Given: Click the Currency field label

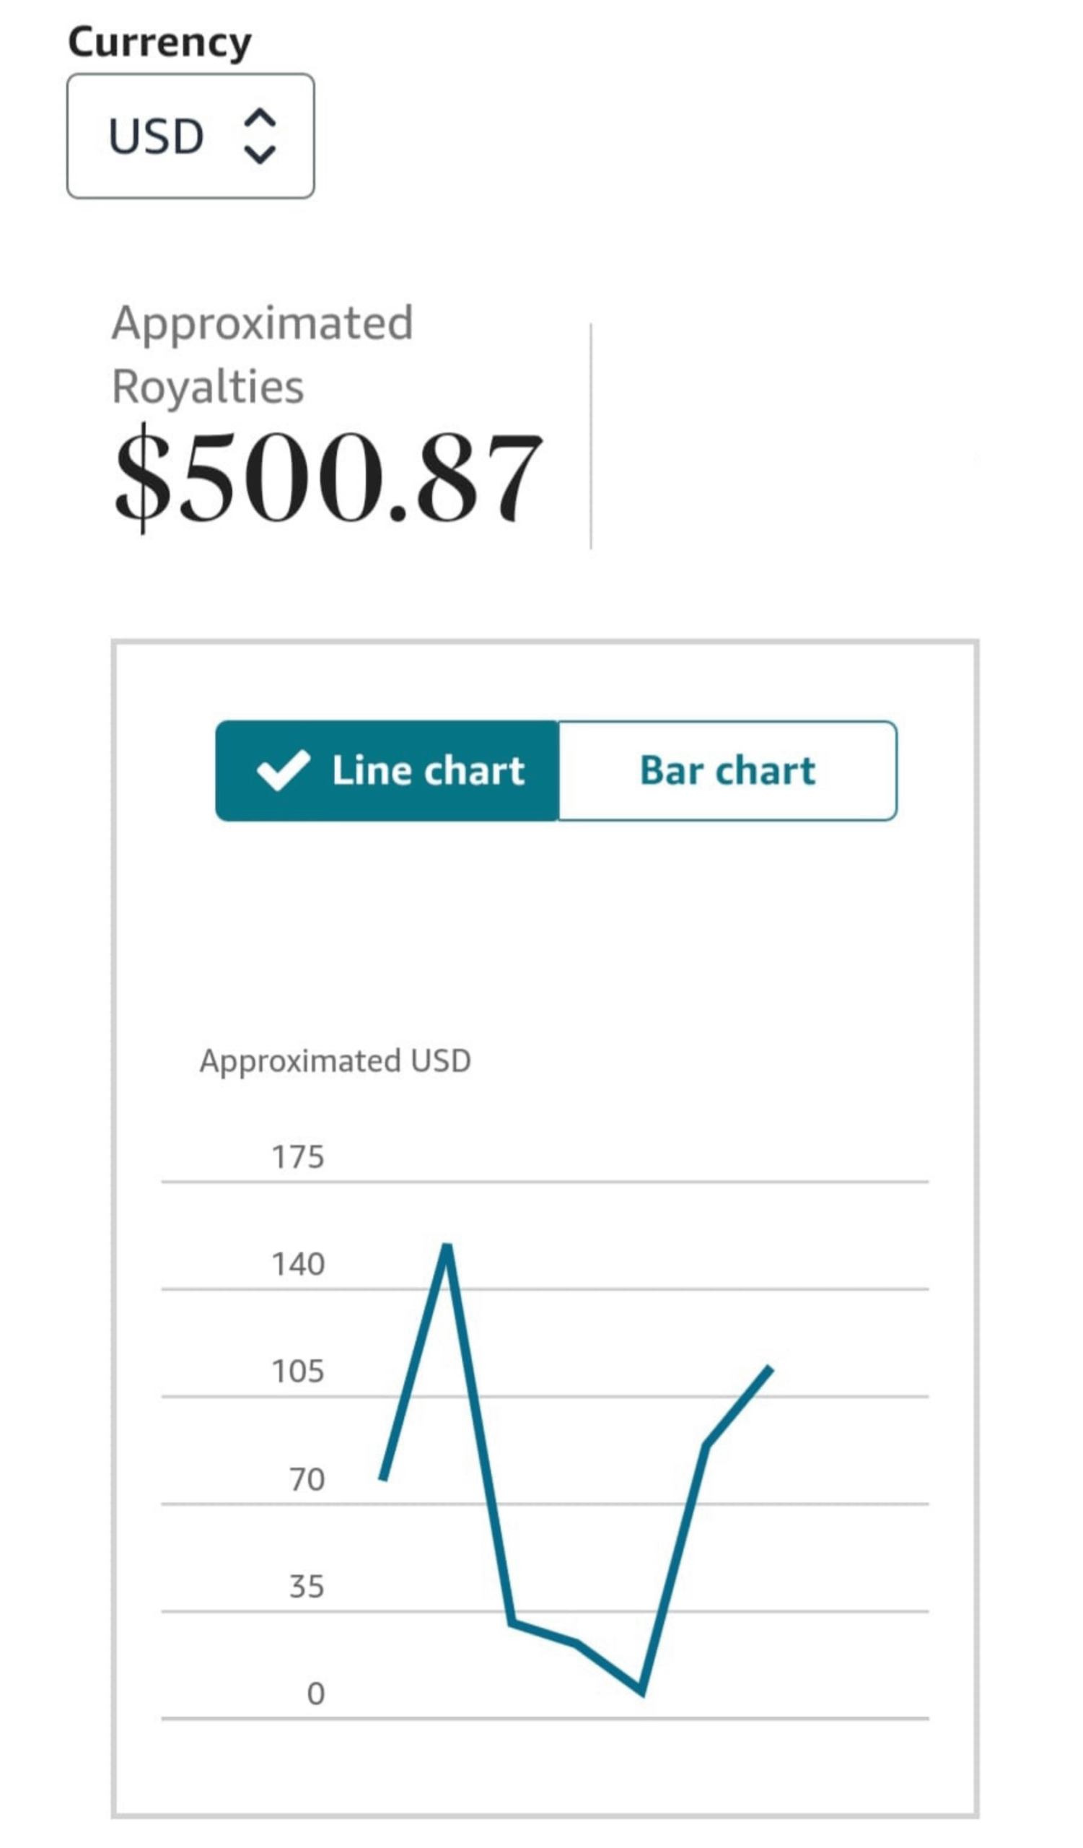Looking at the screenshot, I should (x=159, y=42).
